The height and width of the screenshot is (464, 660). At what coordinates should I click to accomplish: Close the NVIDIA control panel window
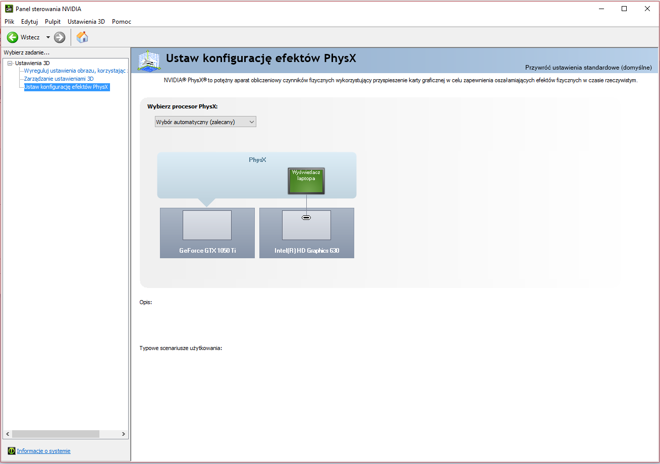coord(647,9)
